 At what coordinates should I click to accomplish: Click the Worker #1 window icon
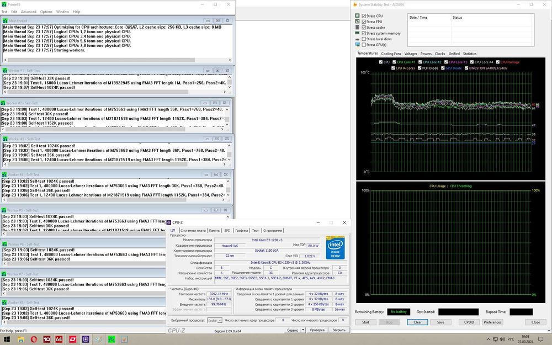click(4, 71)
